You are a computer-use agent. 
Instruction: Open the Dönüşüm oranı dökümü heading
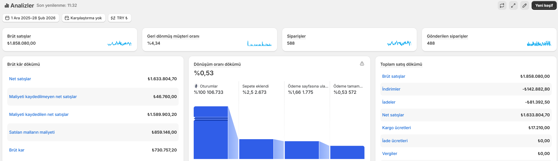(217, 64)
